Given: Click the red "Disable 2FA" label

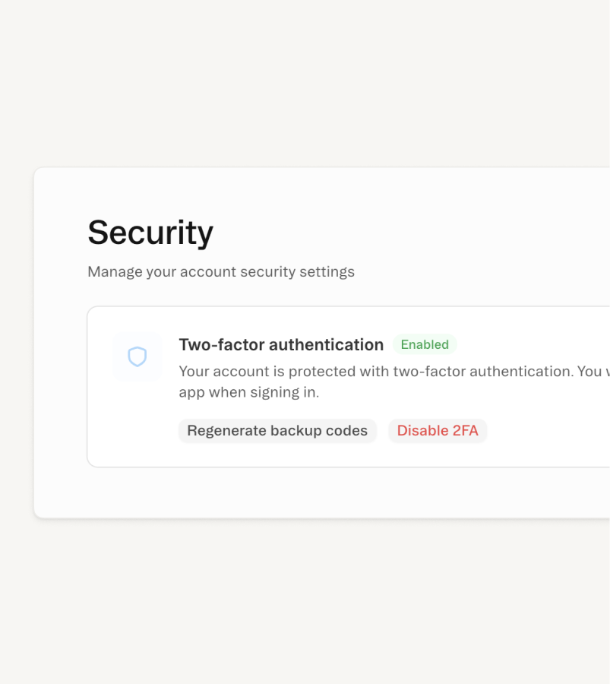Looking at the screenshot, I should (438, 431).
